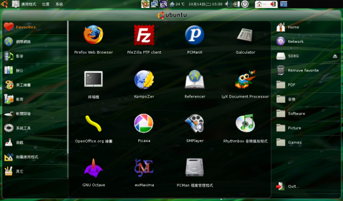Click the volume speaker icon
Viewport: 343px width, 201px height.
coord(228,4)
